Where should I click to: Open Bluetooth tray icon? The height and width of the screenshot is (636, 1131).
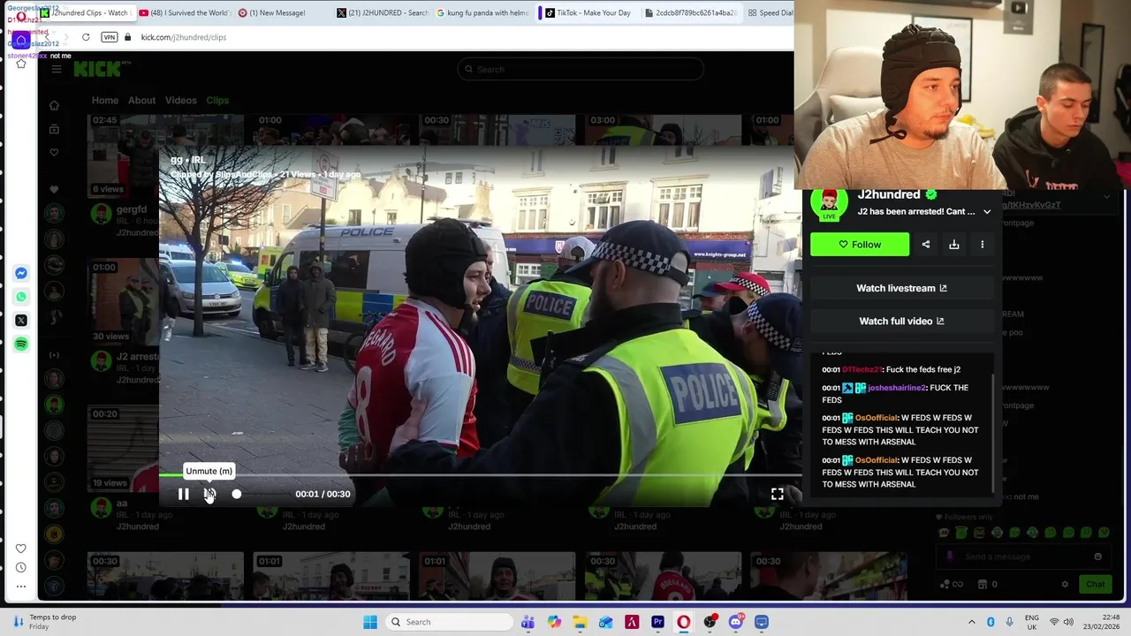991,622
